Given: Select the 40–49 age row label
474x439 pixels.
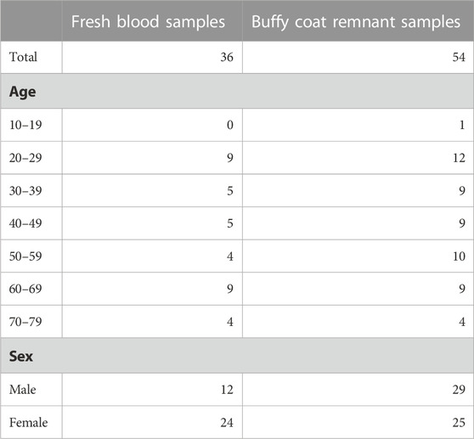Looking at the screenshot, I should (25, 223).
